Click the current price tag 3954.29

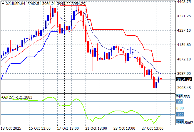point(184,79)
